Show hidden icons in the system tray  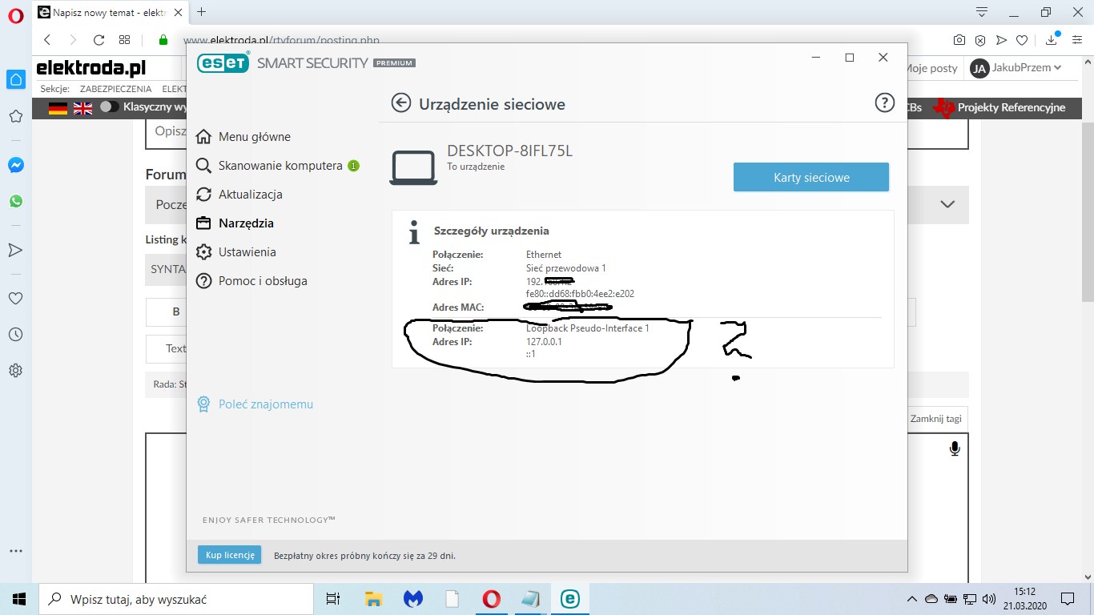[x=911, y=598]
